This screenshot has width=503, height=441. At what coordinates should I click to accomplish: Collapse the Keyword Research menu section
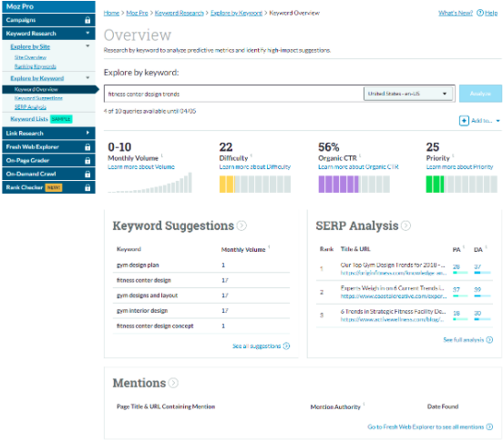tap(87, 33)
